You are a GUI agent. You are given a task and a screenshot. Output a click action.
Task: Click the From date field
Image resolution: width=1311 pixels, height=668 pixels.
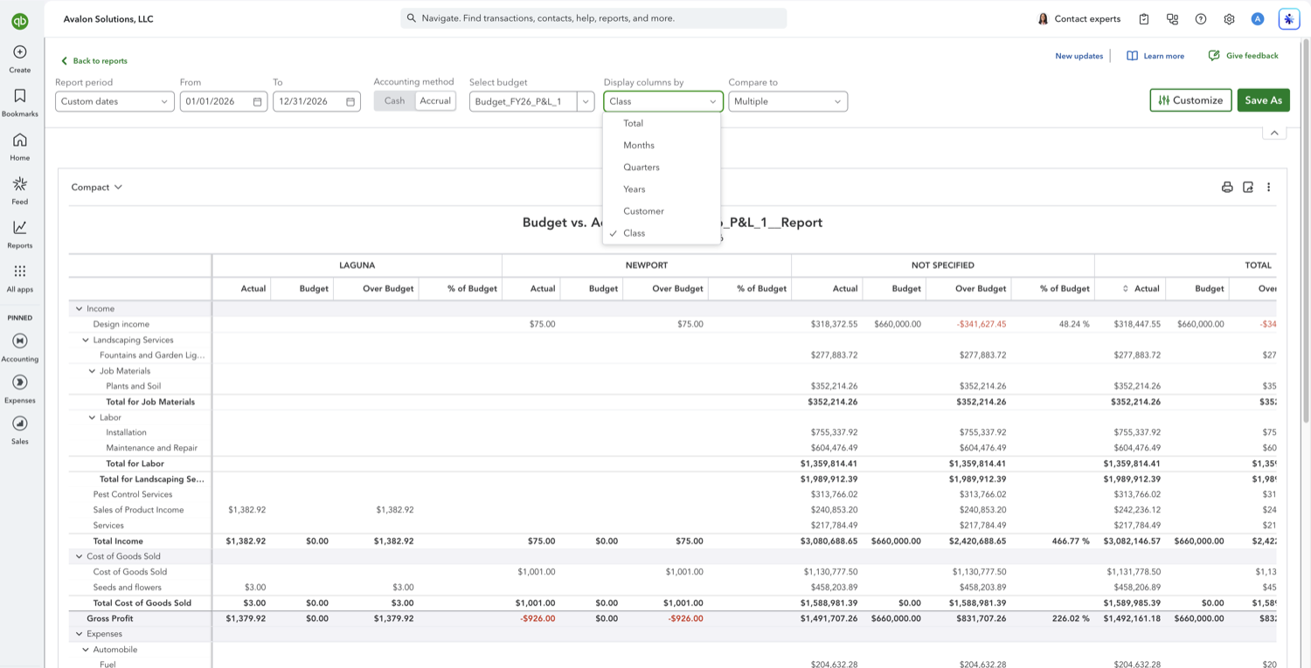(x=223, y=101)
